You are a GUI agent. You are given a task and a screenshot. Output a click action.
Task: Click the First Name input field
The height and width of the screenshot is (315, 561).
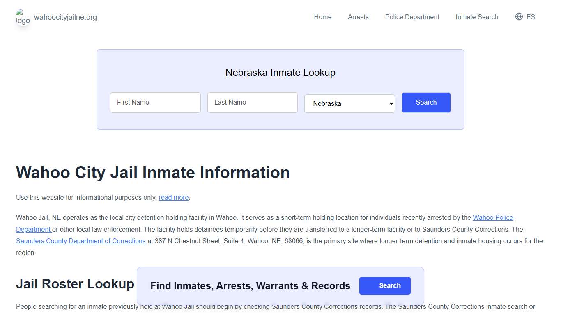(x=155, y=102)
